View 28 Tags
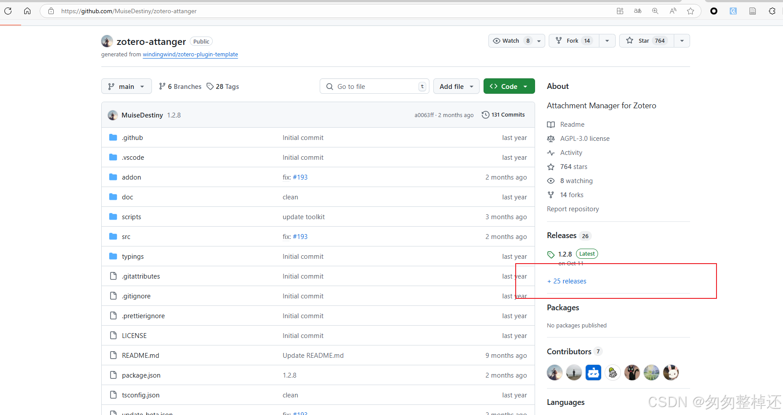Image resolution: width=783 pixels, height=415 pixels. tap(223, 87)
